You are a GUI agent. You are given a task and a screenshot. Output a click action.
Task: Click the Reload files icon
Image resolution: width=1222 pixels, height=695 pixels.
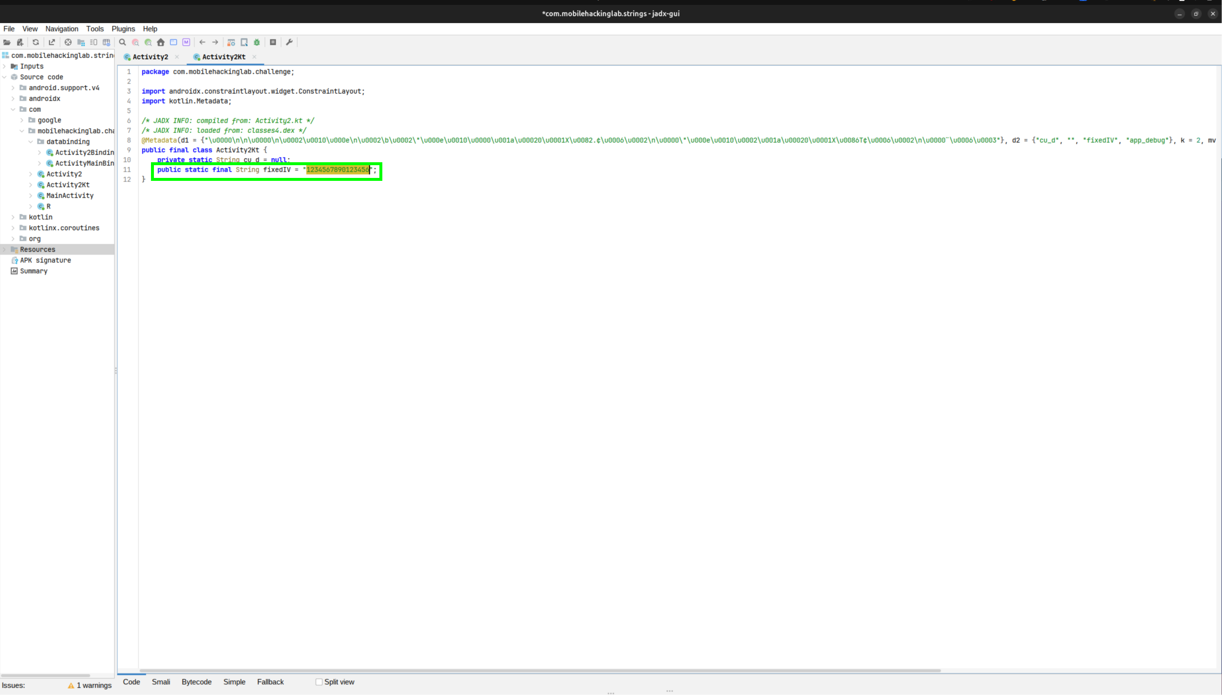click(x=36, y=43)
